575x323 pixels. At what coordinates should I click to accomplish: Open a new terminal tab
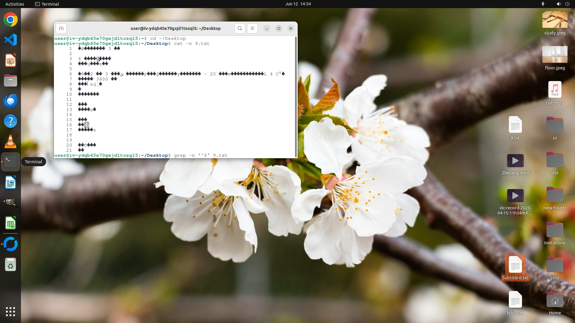pyautogui.click(x=61, y=29)
